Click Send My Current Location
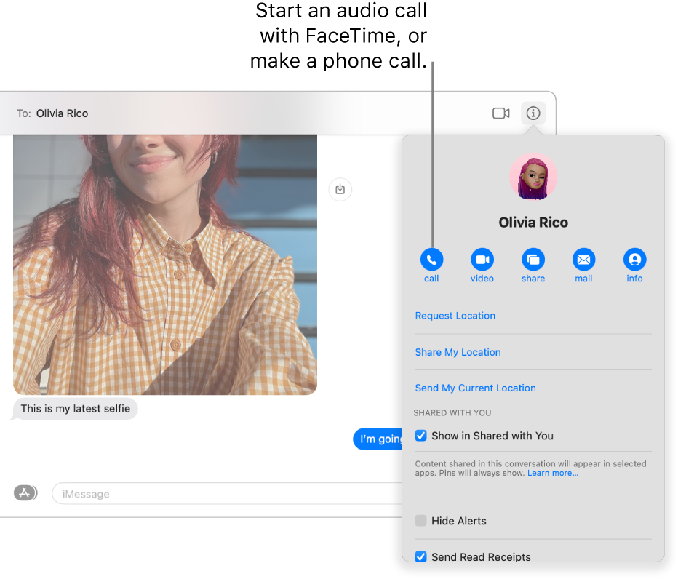 pos(475,388)
